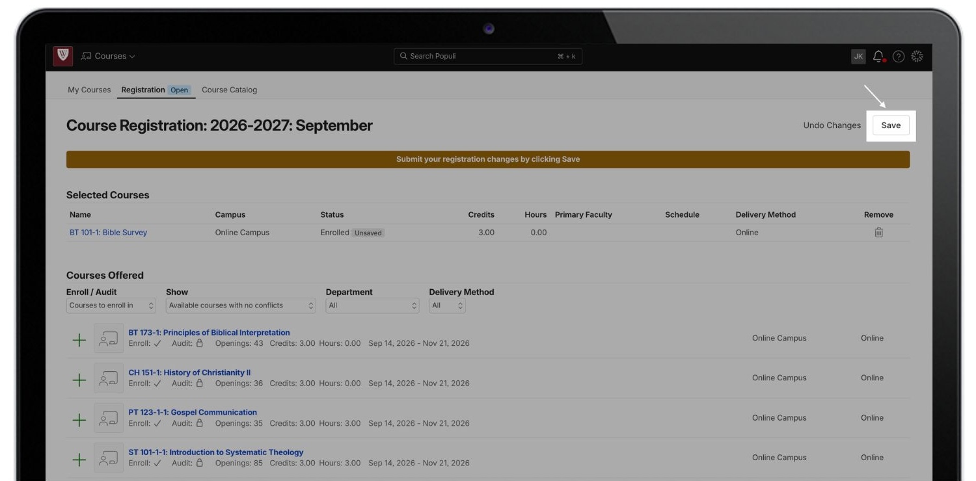Click the Credits column header
This screenshot has height=481, width=976.
[481, 214]
